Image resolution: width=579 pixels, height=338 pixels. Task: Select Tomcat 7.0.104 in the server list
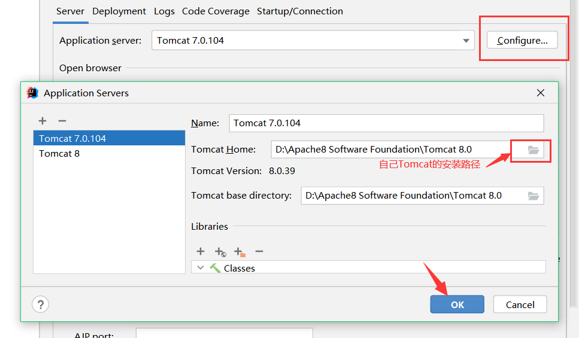click(110, 138)
